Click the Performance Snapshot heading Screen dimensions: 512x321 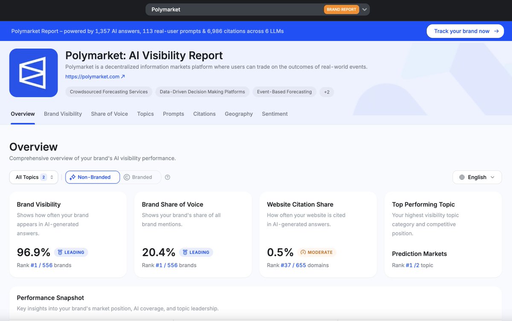point(50,297)
